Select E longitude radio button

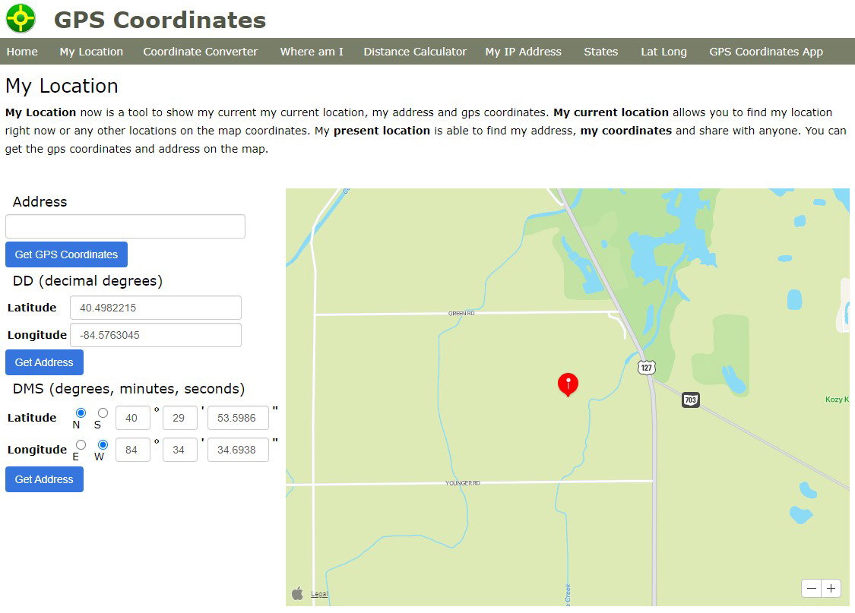pyautogui.click(x=81, y=444)
